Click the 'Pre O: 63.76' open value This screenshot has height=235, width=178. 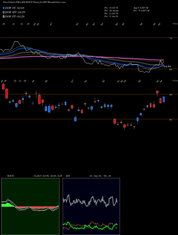click(x=111, y=8)
